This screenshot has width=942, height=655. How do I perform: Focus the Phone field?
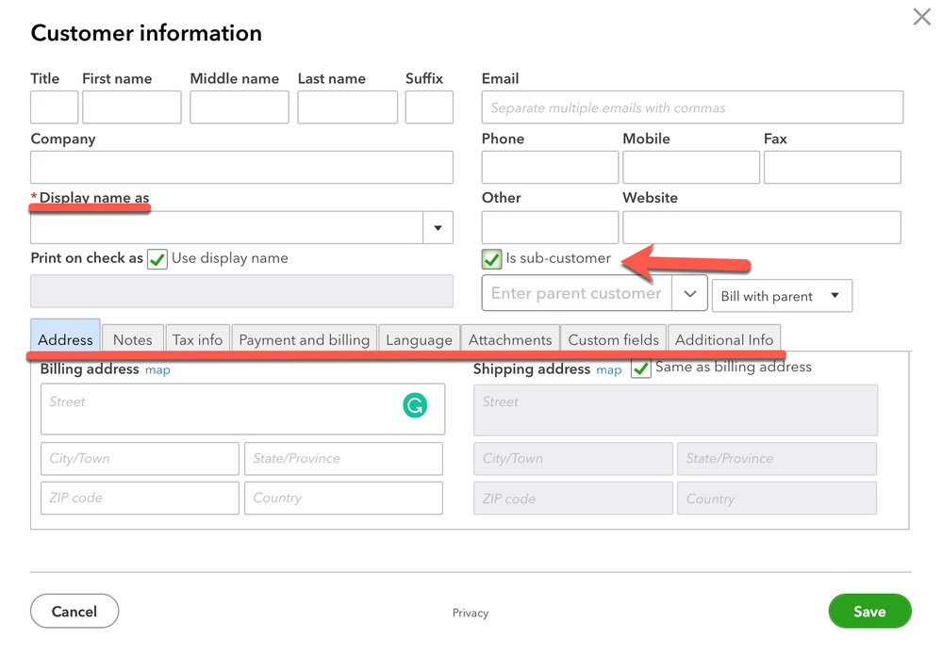pos(550,167)
